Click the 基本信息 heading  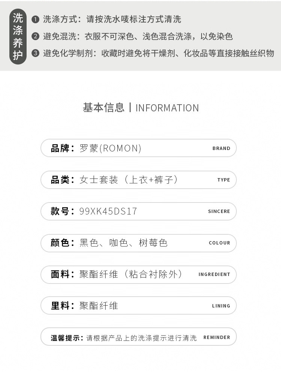pos(103,108)
